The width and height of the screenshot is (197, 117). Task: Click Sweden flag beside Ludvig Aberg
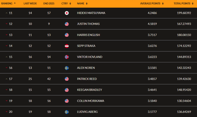pos(67,112)
